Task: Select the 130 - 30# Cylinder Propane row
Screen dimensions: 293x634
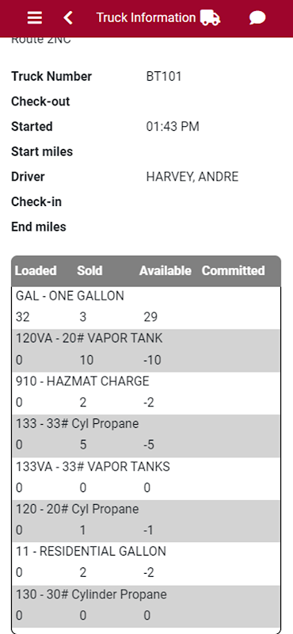Action: (x=146, y=605)
